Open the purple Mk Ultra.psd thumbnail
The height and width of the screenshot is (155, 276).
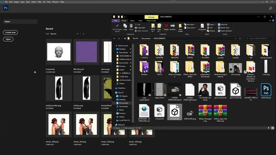[86, 52]
